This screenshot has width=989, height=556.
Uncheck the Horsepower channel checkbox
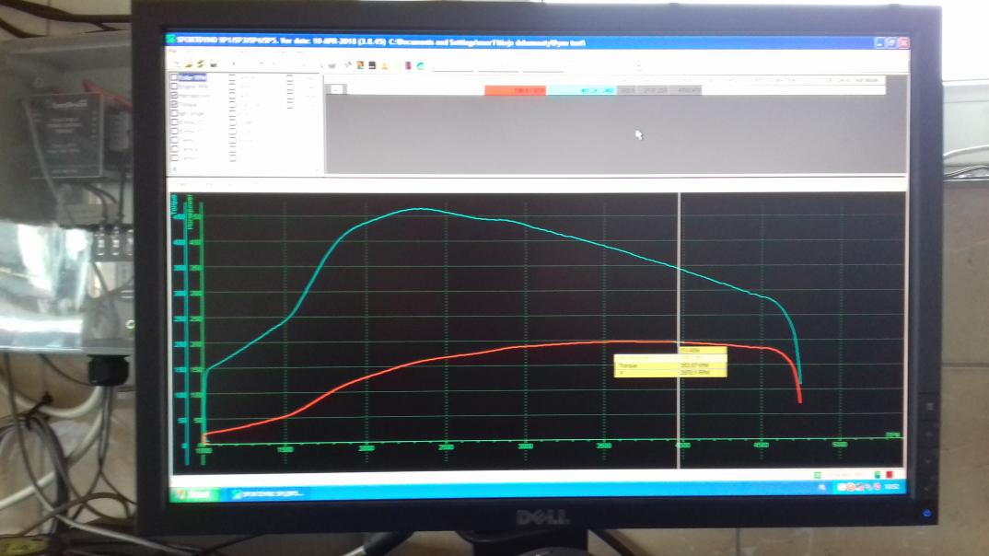click(173, 95)
